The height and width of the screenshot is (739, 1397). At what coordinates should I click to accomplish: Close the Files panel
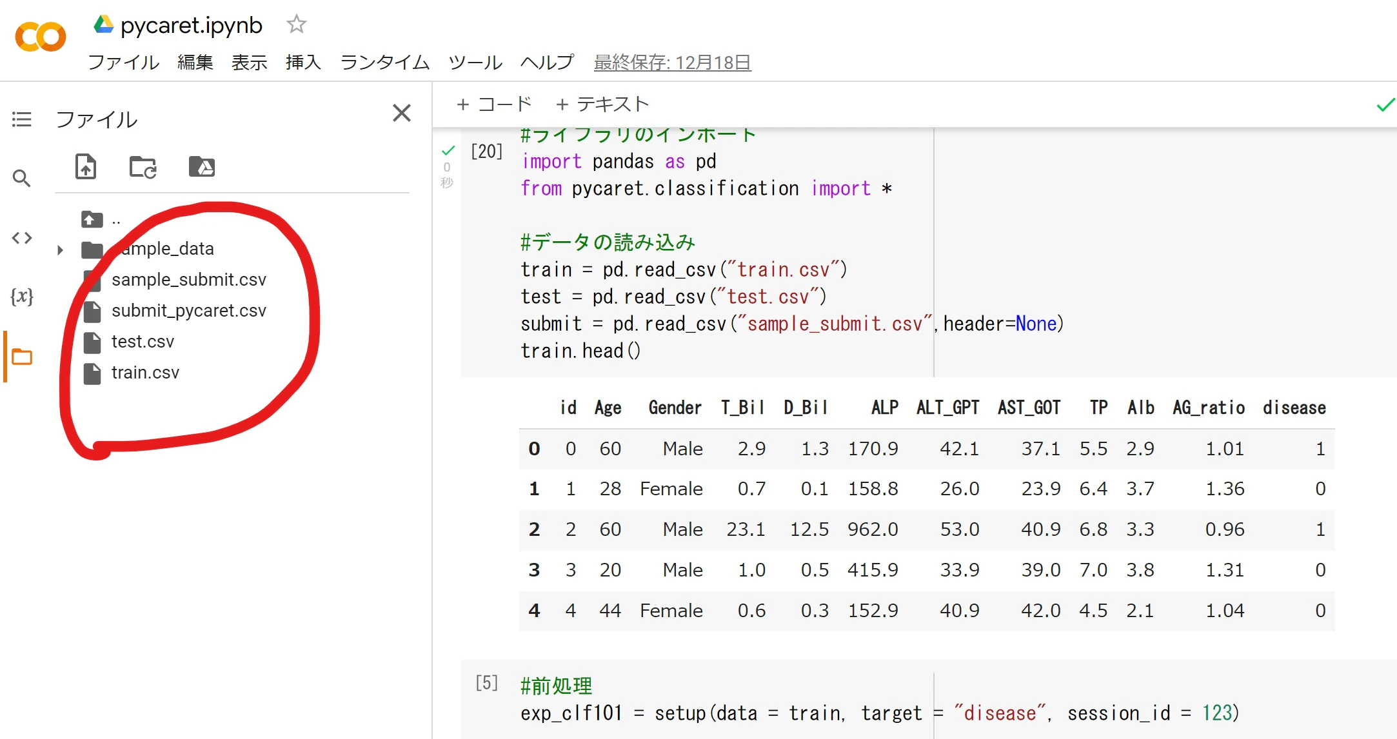click(402, 113)
